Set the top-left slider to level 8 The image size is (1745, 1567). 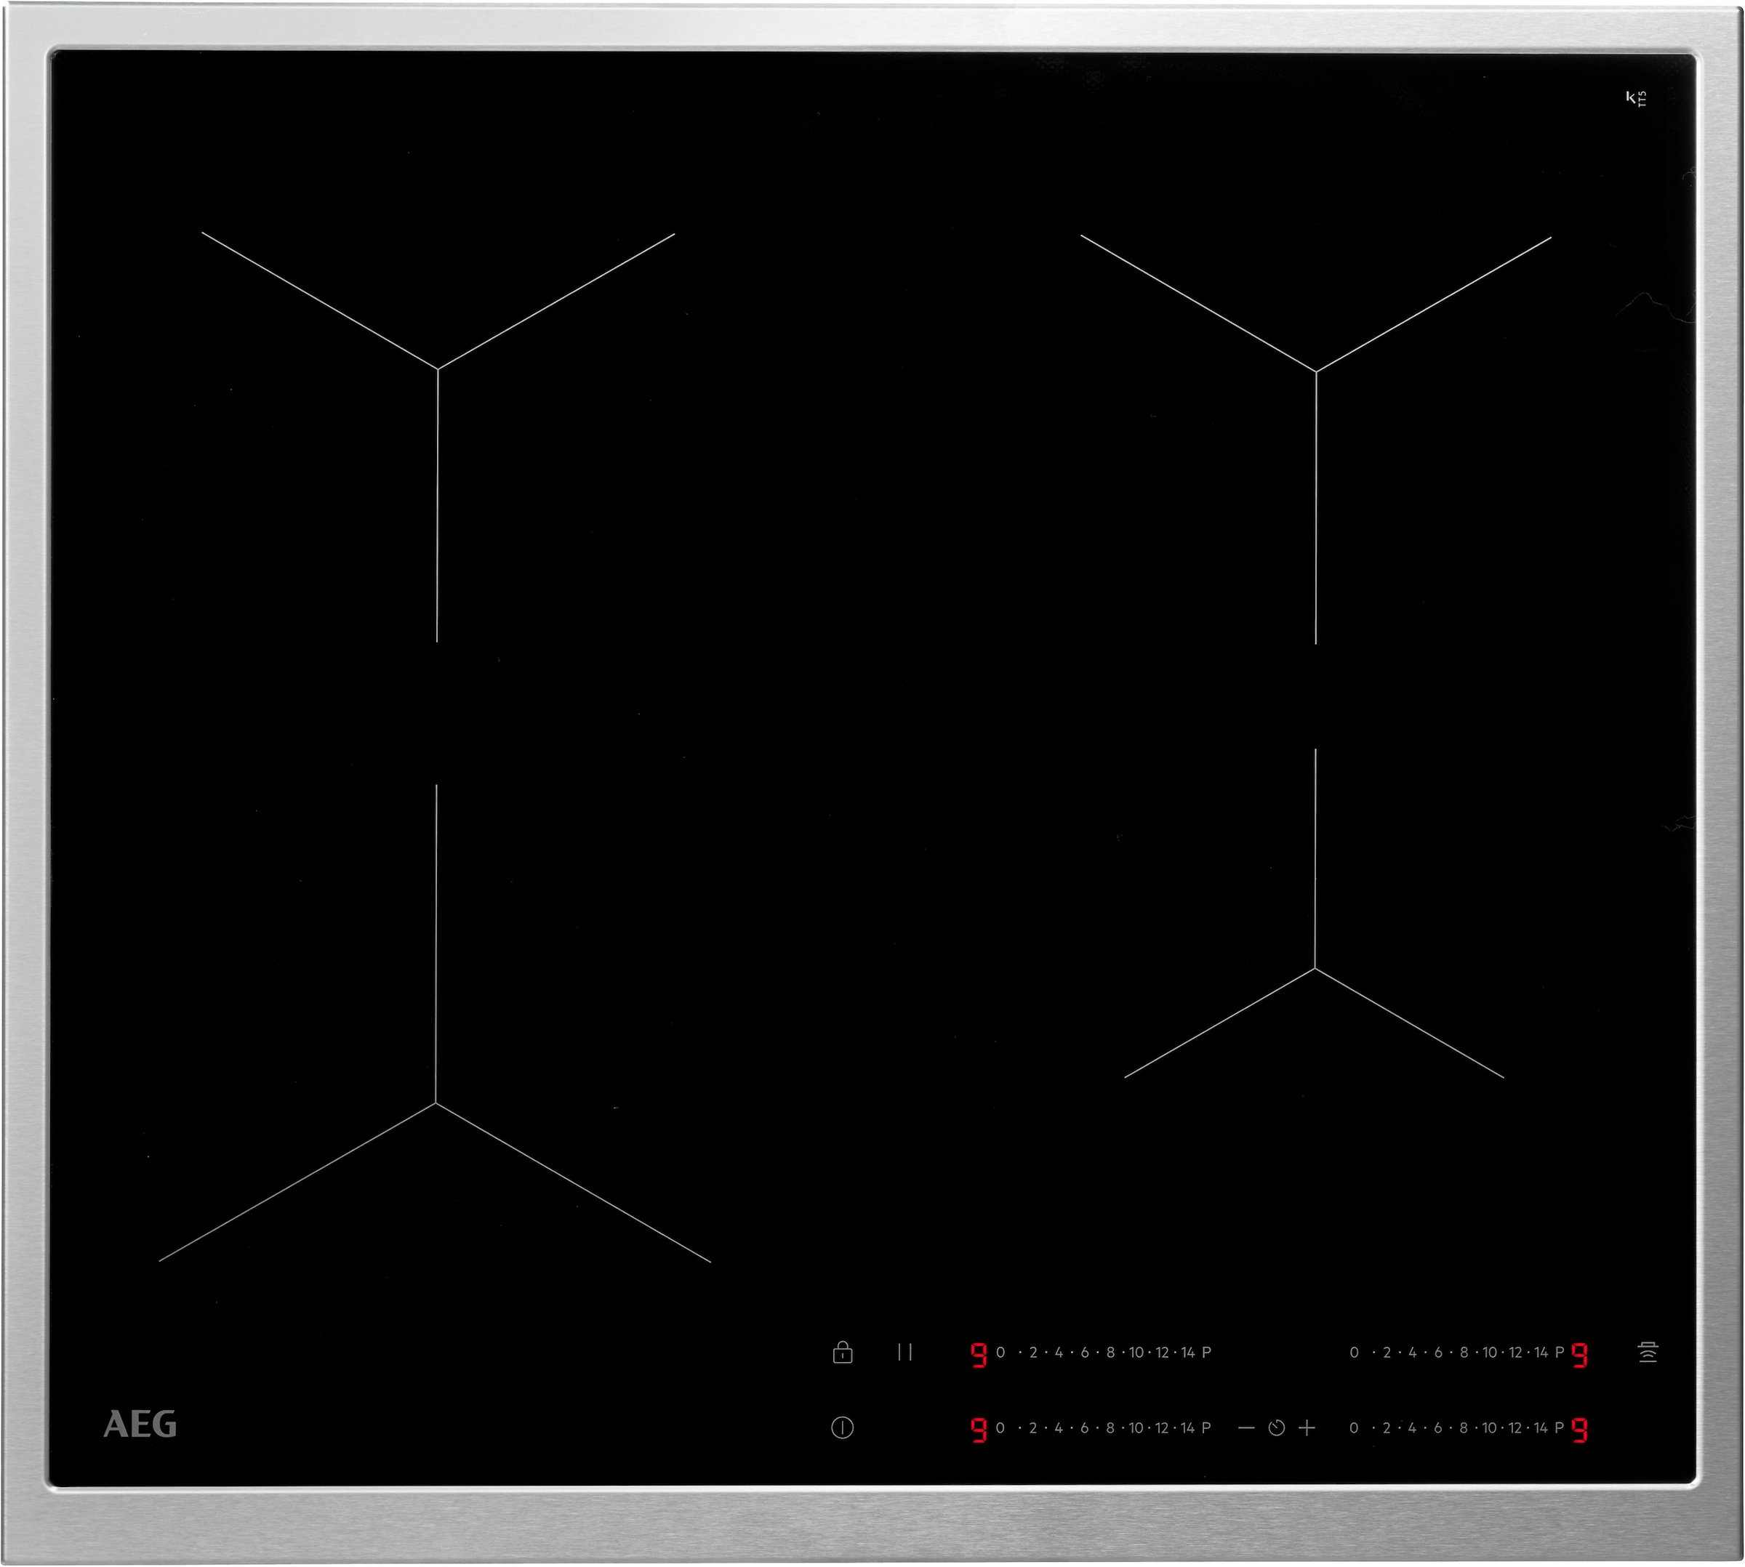point(1110,1353)
